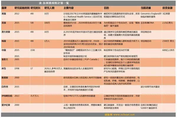Select the 100万 participants cell
The width and height of the screenshot is (177, 118).
(47, 23)
